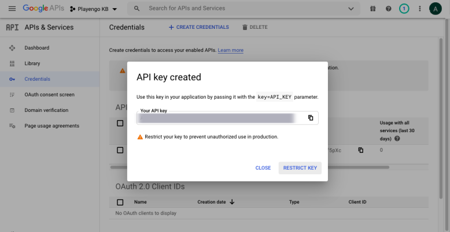Screen dimensions: 450x232
Task: Click the API logo in the sidebar header
Action: pos(12,28)
